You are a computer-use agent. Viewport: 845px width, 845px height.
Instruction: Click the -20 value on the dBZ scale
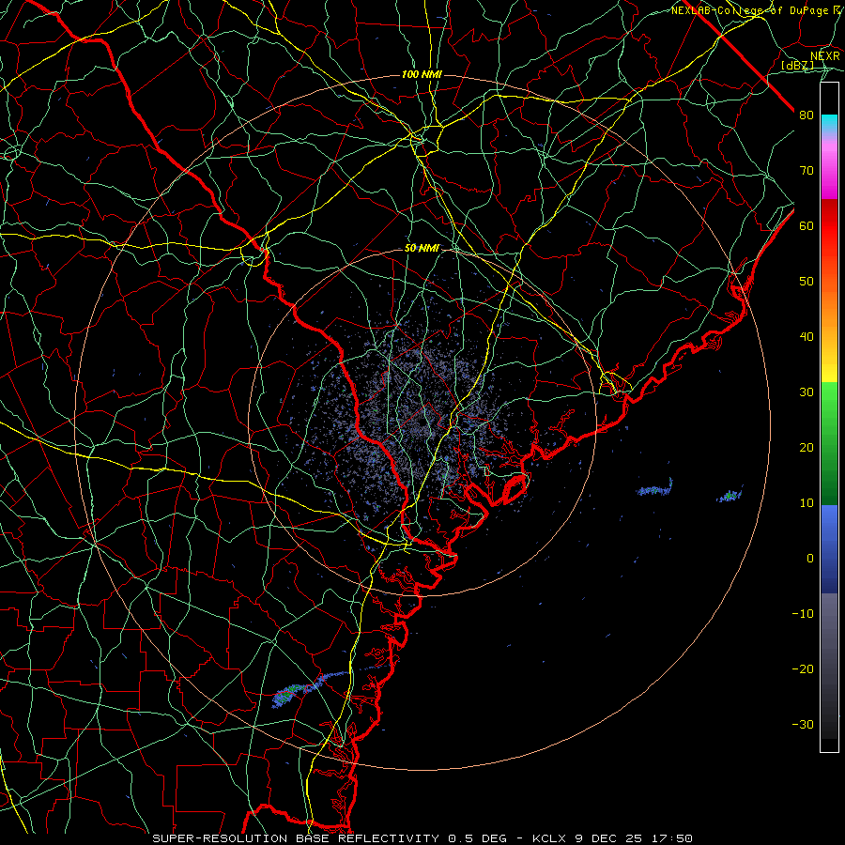point(803,668)
